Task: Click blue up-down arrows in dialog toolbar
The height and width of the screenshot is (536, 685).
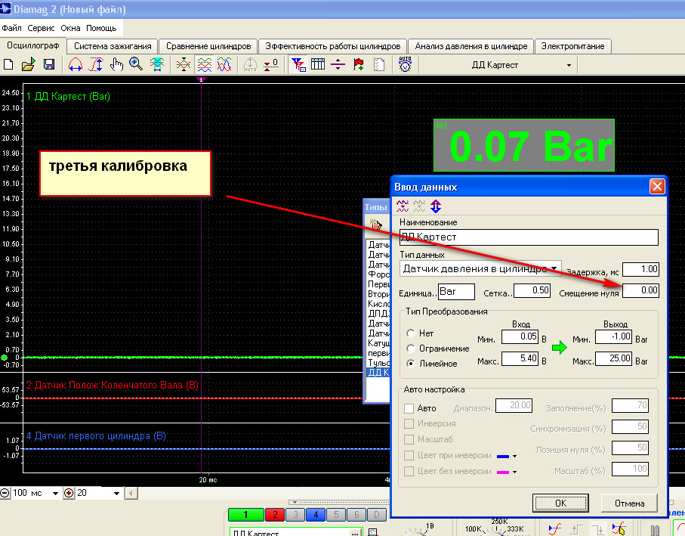Action: [x=436, y=206]
